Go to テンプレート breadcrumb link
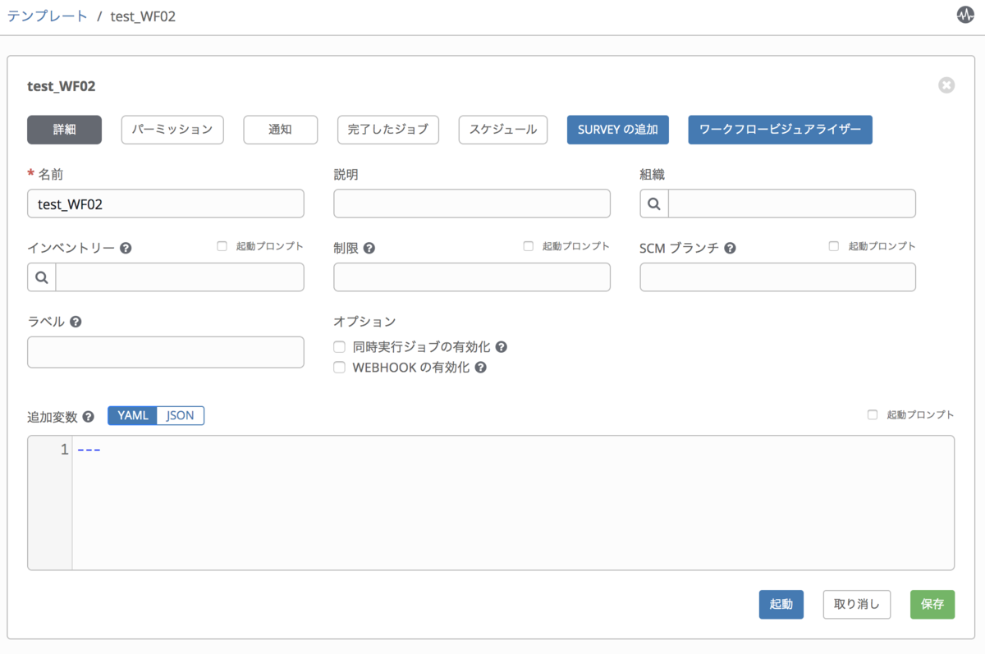This screenshot has height=654, width=985. (47, 16)
